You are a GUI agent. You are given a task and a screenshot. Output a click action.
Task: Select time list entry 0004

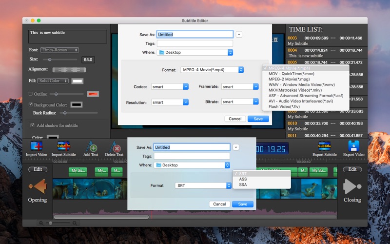tap(326, 53)
